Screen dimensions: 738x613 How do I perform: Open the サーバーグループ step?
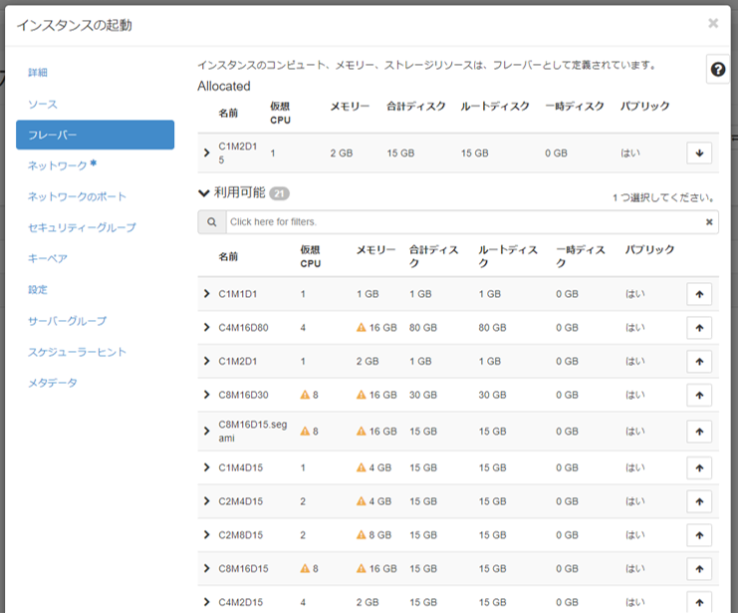point(68,321)
